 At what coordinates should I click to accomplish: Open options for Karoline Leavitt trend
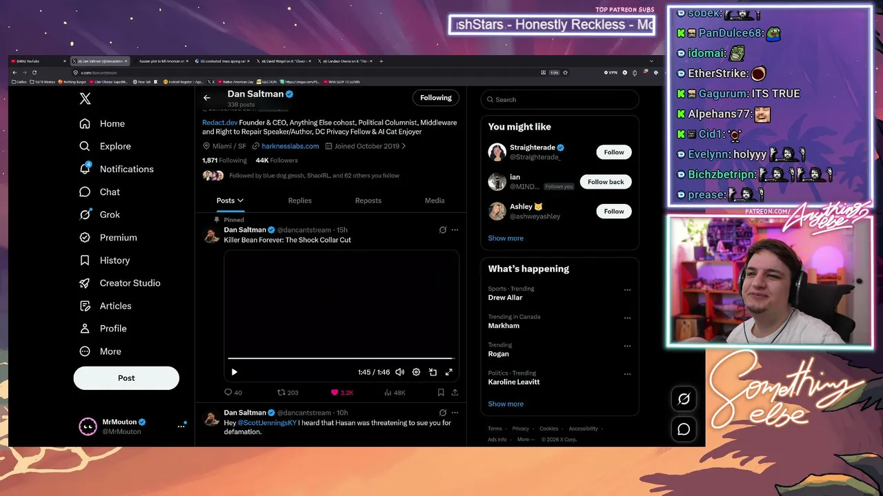click(x=627, y=374)
